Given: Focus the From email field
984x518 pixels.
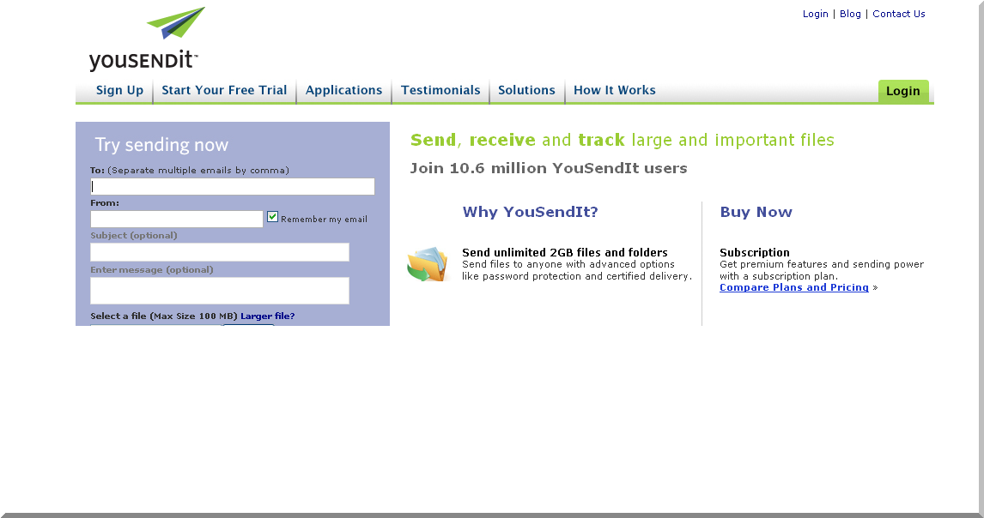Looking at the screenshot, I should 176,219.
